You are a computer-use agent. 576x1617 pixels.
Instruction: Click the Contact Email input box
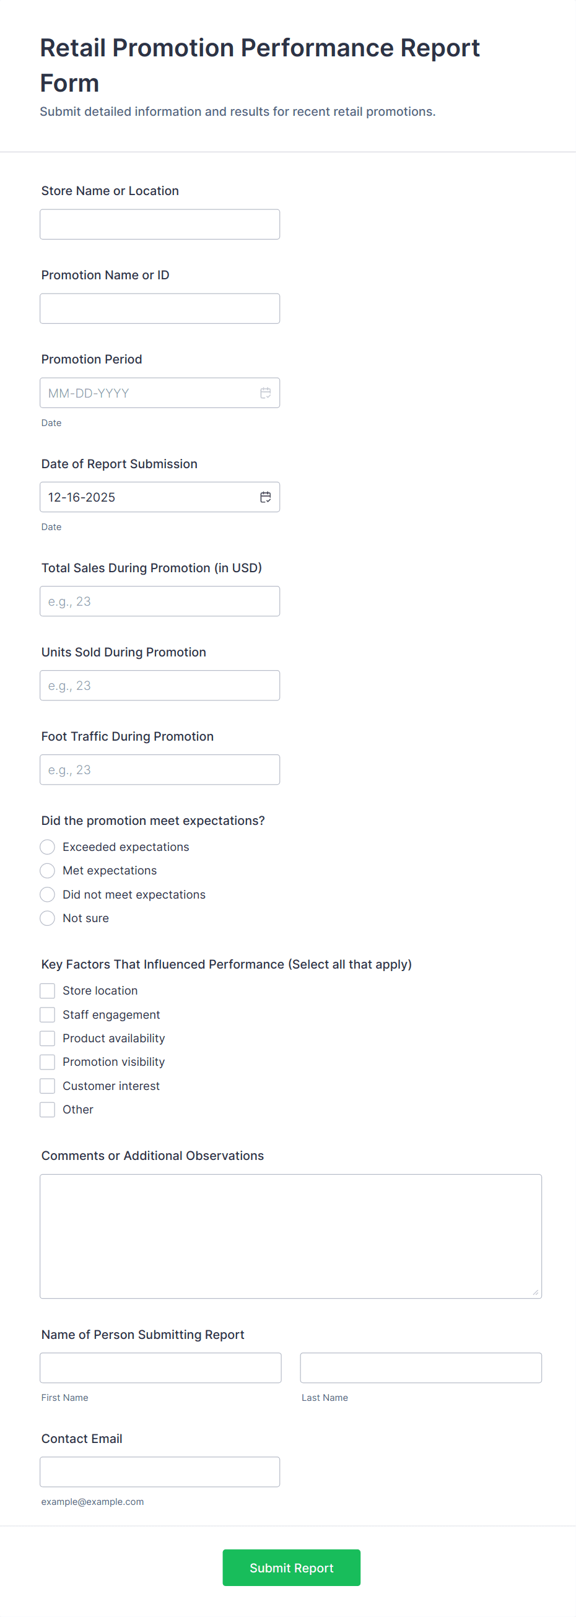(x=159, y=1471)
